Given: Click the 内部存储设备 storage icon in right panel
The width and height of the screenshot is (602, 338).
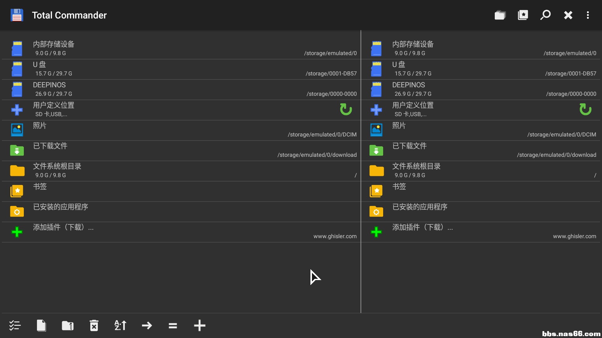Looking at the screenshot, I should (377, 49).
